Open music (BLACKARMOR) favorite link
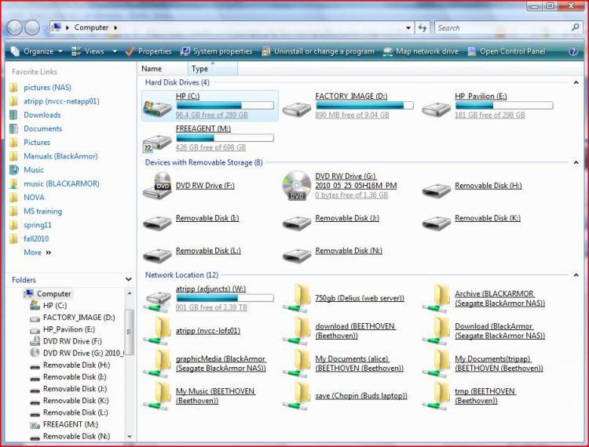589x447 pixels. coord(61,184)
